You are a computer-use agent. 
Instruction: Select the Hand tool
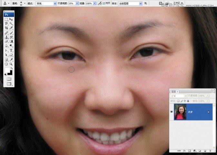(x=6, y=64)
